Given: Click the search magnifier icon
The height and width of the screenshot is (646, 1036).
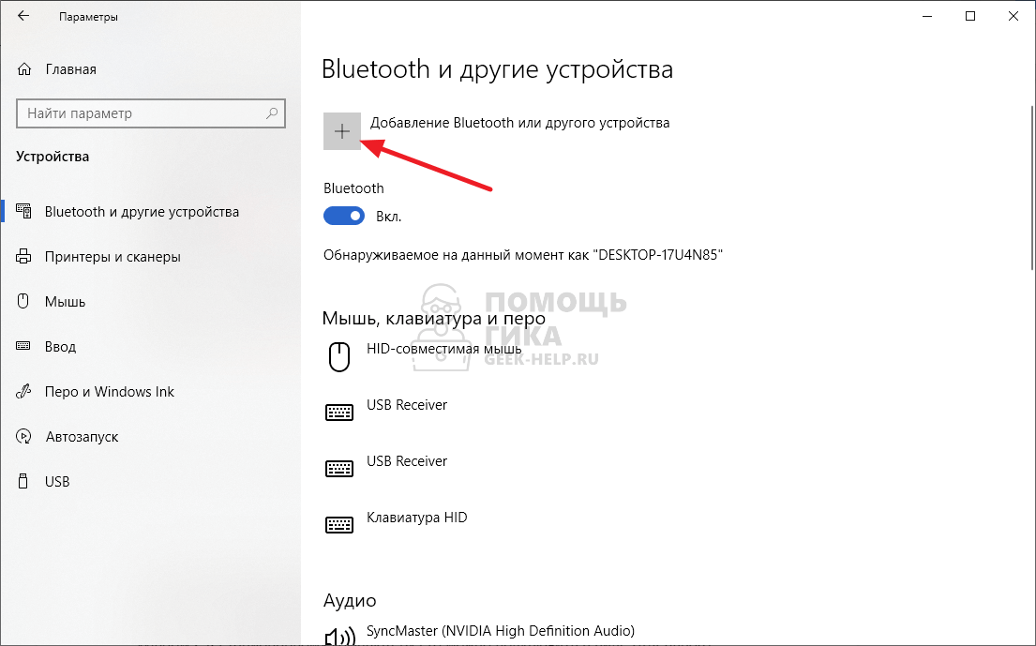Looking at the screenshot, I should (273, 113).
